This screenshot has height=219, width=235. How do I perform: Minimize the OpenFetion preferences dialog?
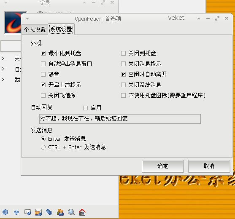tap(208, 19)
